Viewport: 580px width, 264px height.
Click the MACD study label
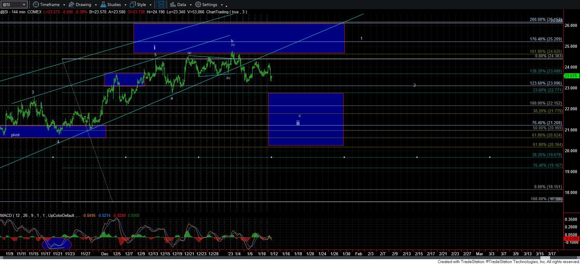coord(6,215)
